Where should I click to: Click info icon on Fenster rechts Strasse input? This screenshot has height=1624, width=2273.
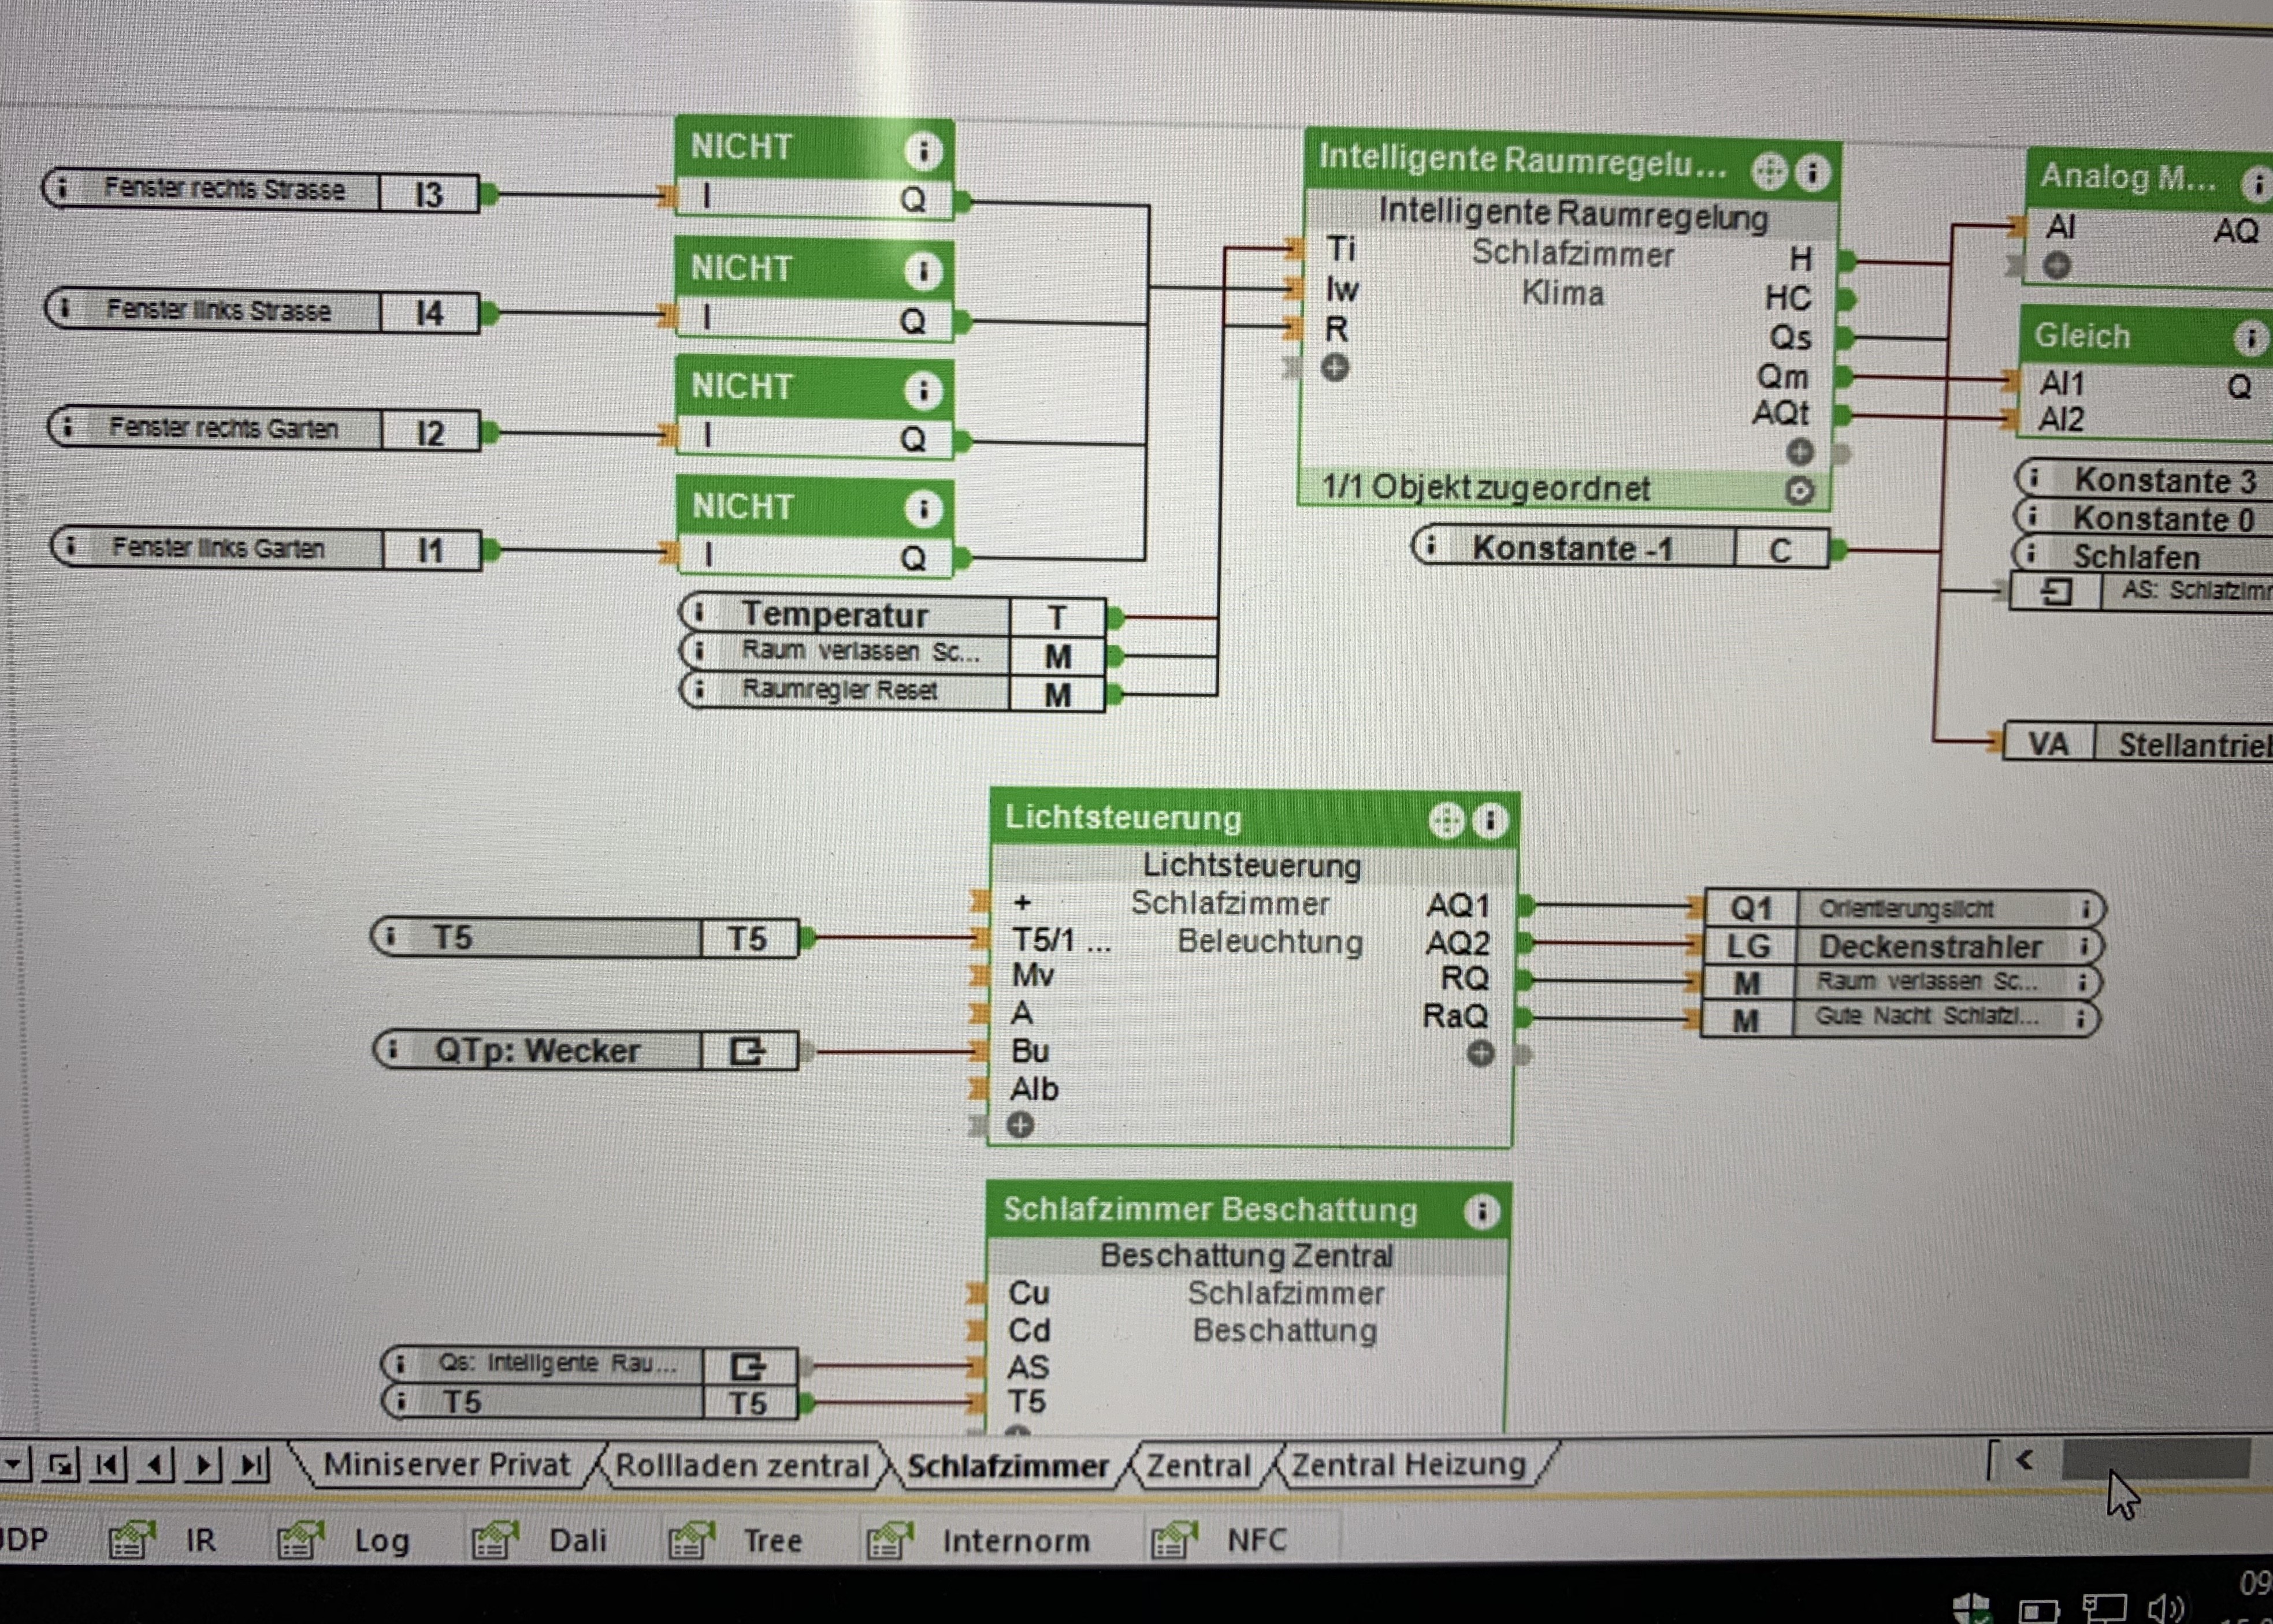click(x=63, y=187)
